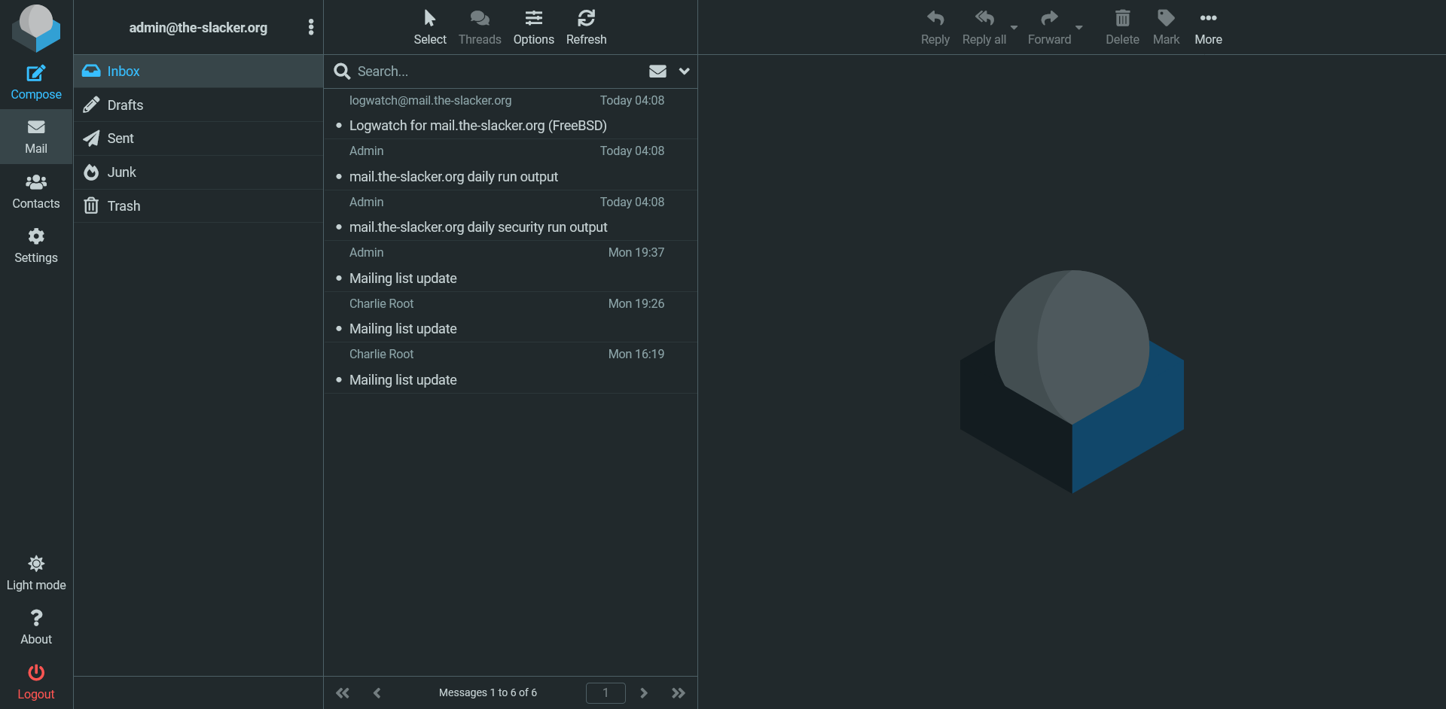Viewport: 1446px width, 709px height.
Task: Open the More actions button
Action: click(x=1208, y=26)
